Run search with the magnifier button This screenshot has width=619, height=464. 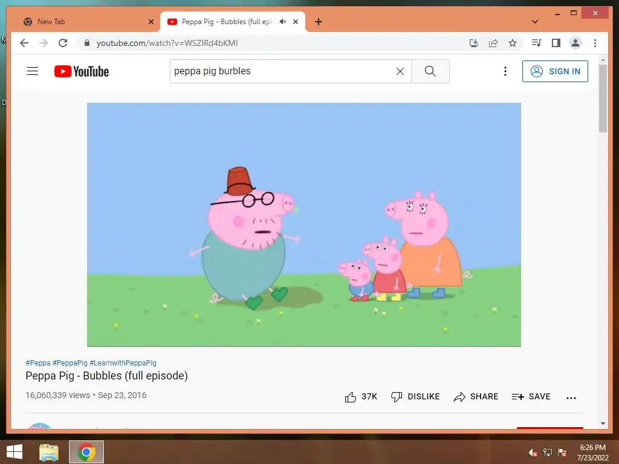coord(430,71)
